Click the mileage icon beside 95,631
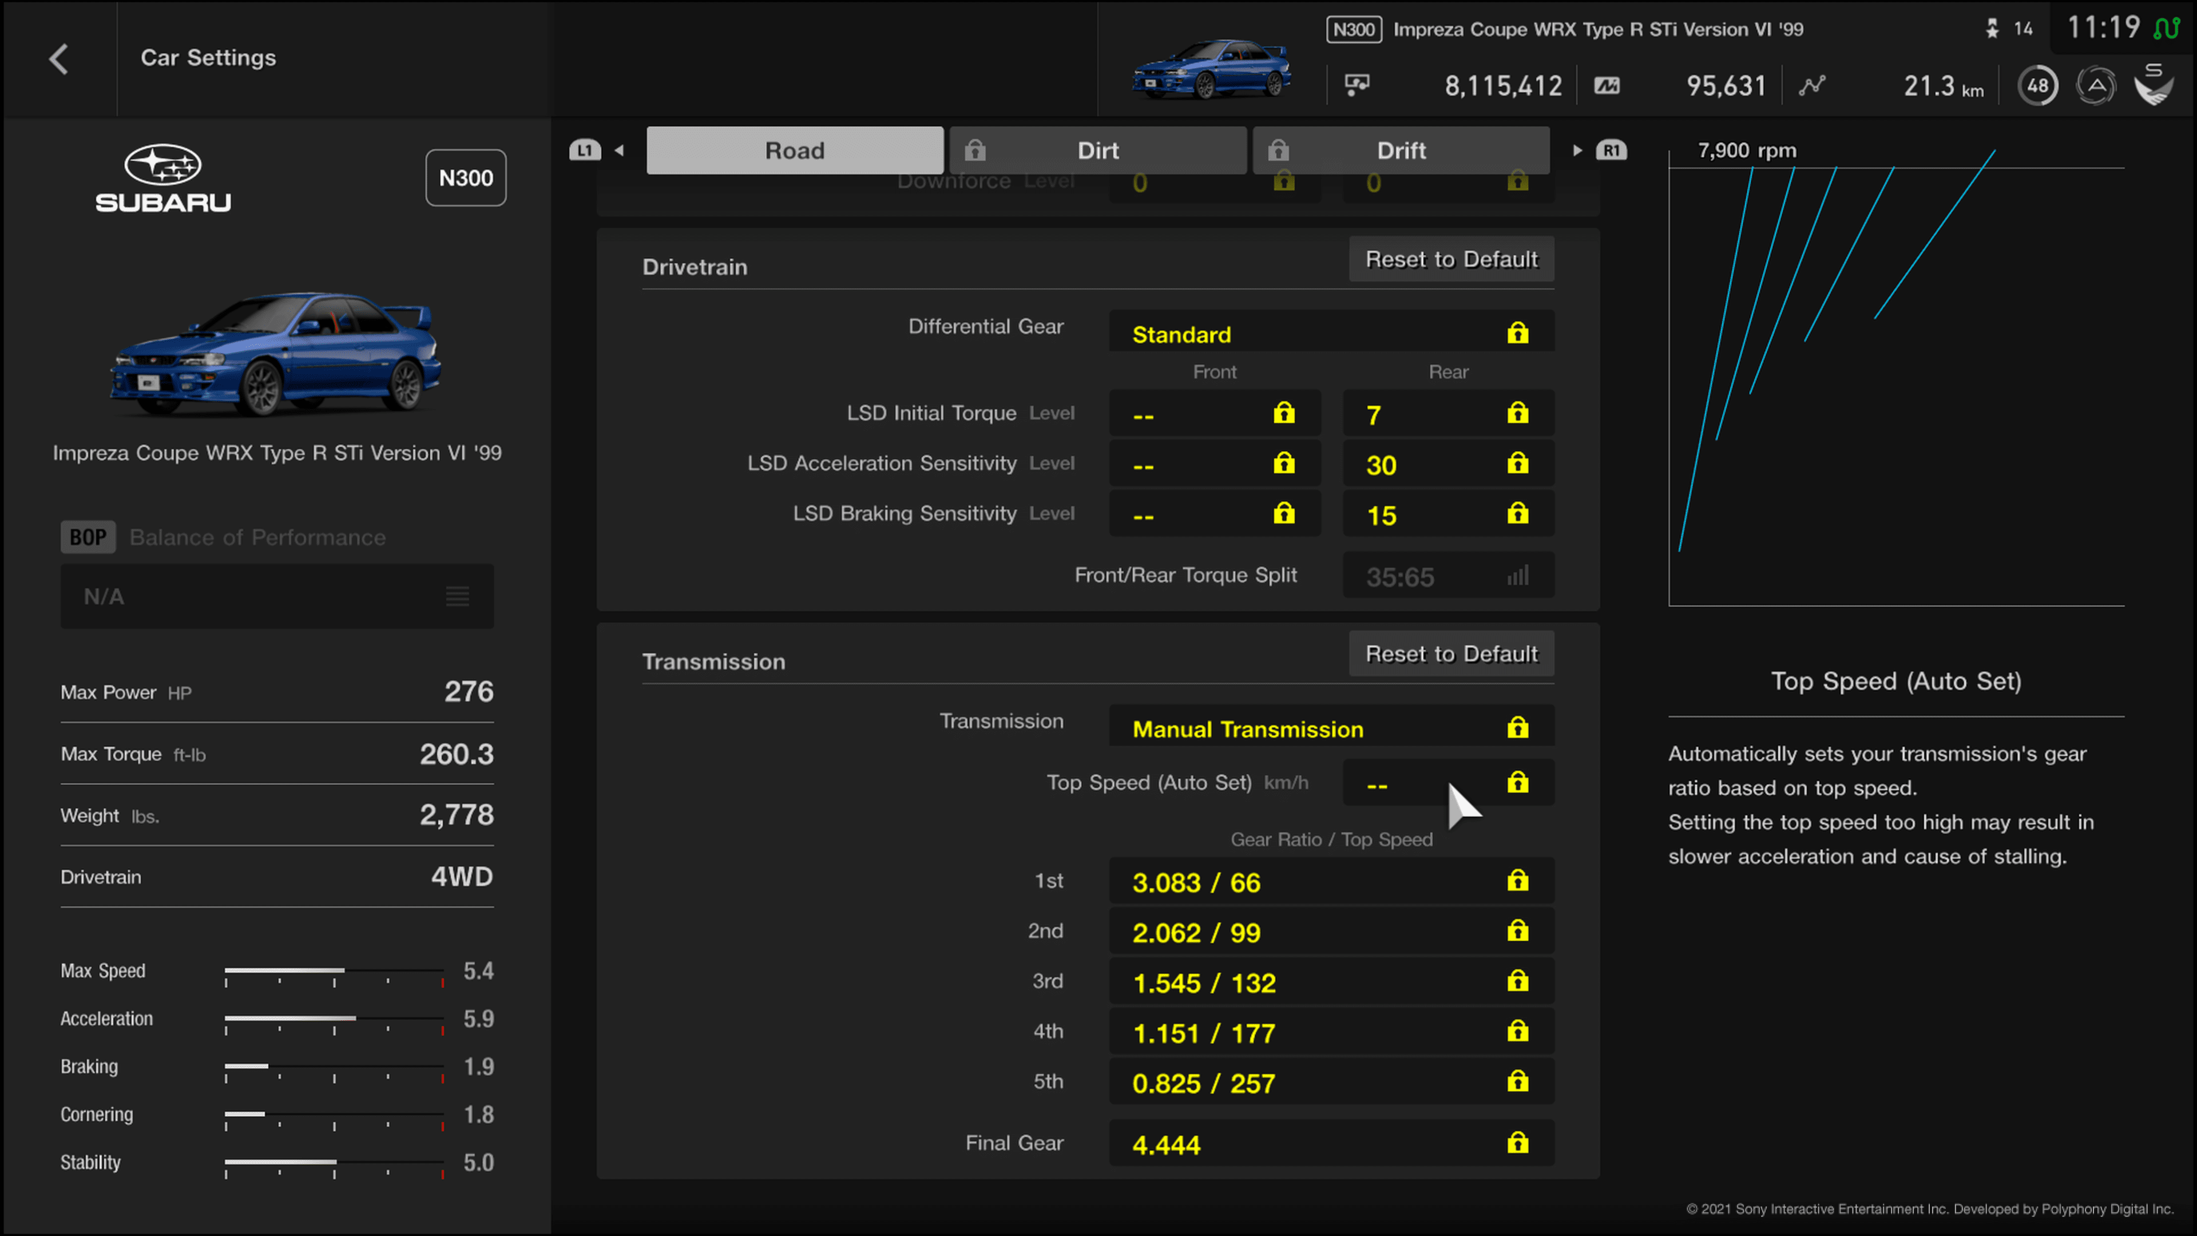 1607,85
